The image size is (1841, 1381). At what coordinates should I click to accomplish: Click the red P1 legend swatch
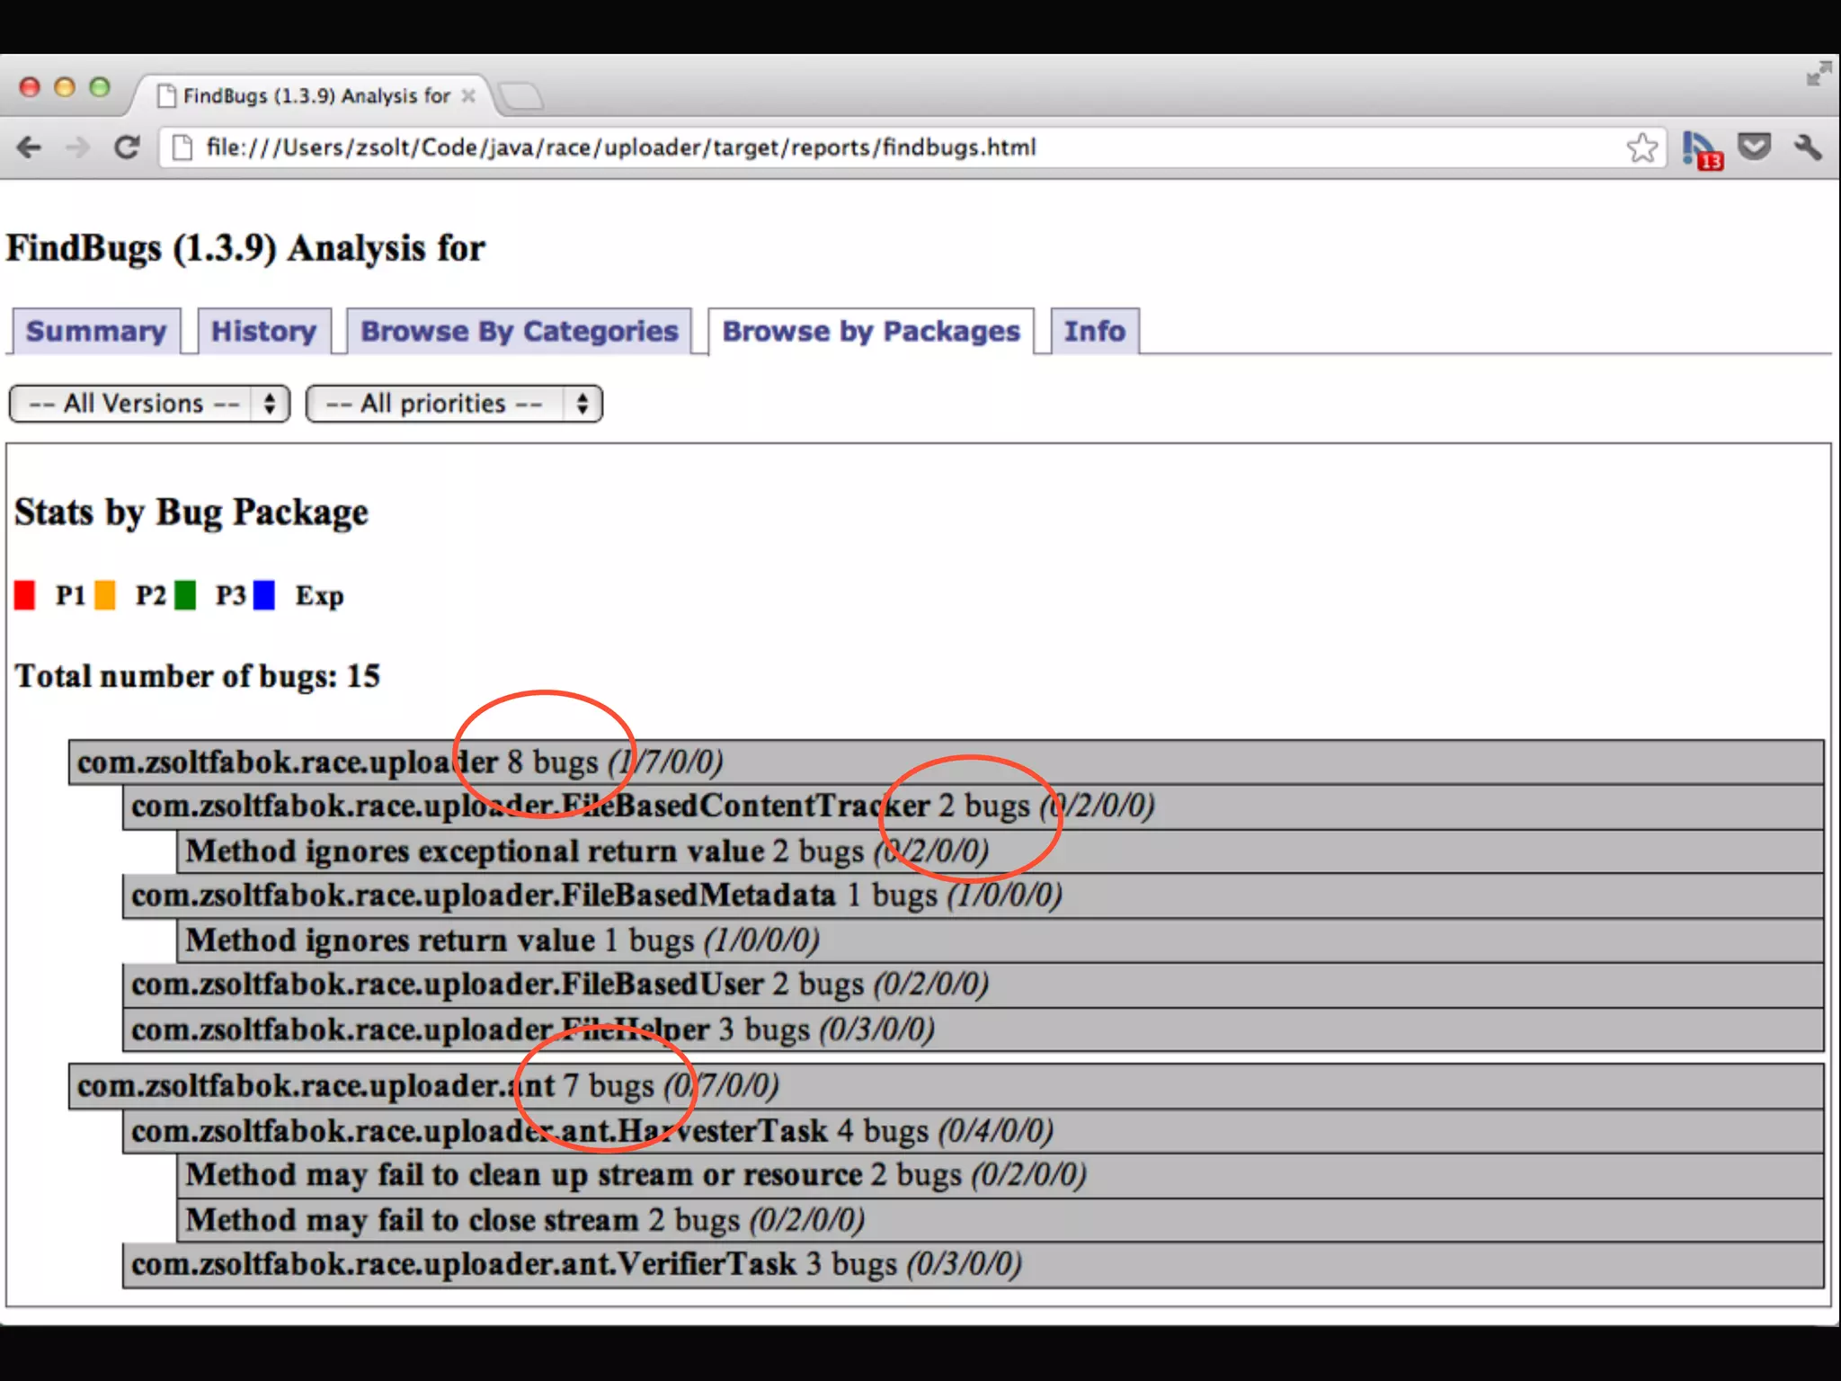click(25, 595)
